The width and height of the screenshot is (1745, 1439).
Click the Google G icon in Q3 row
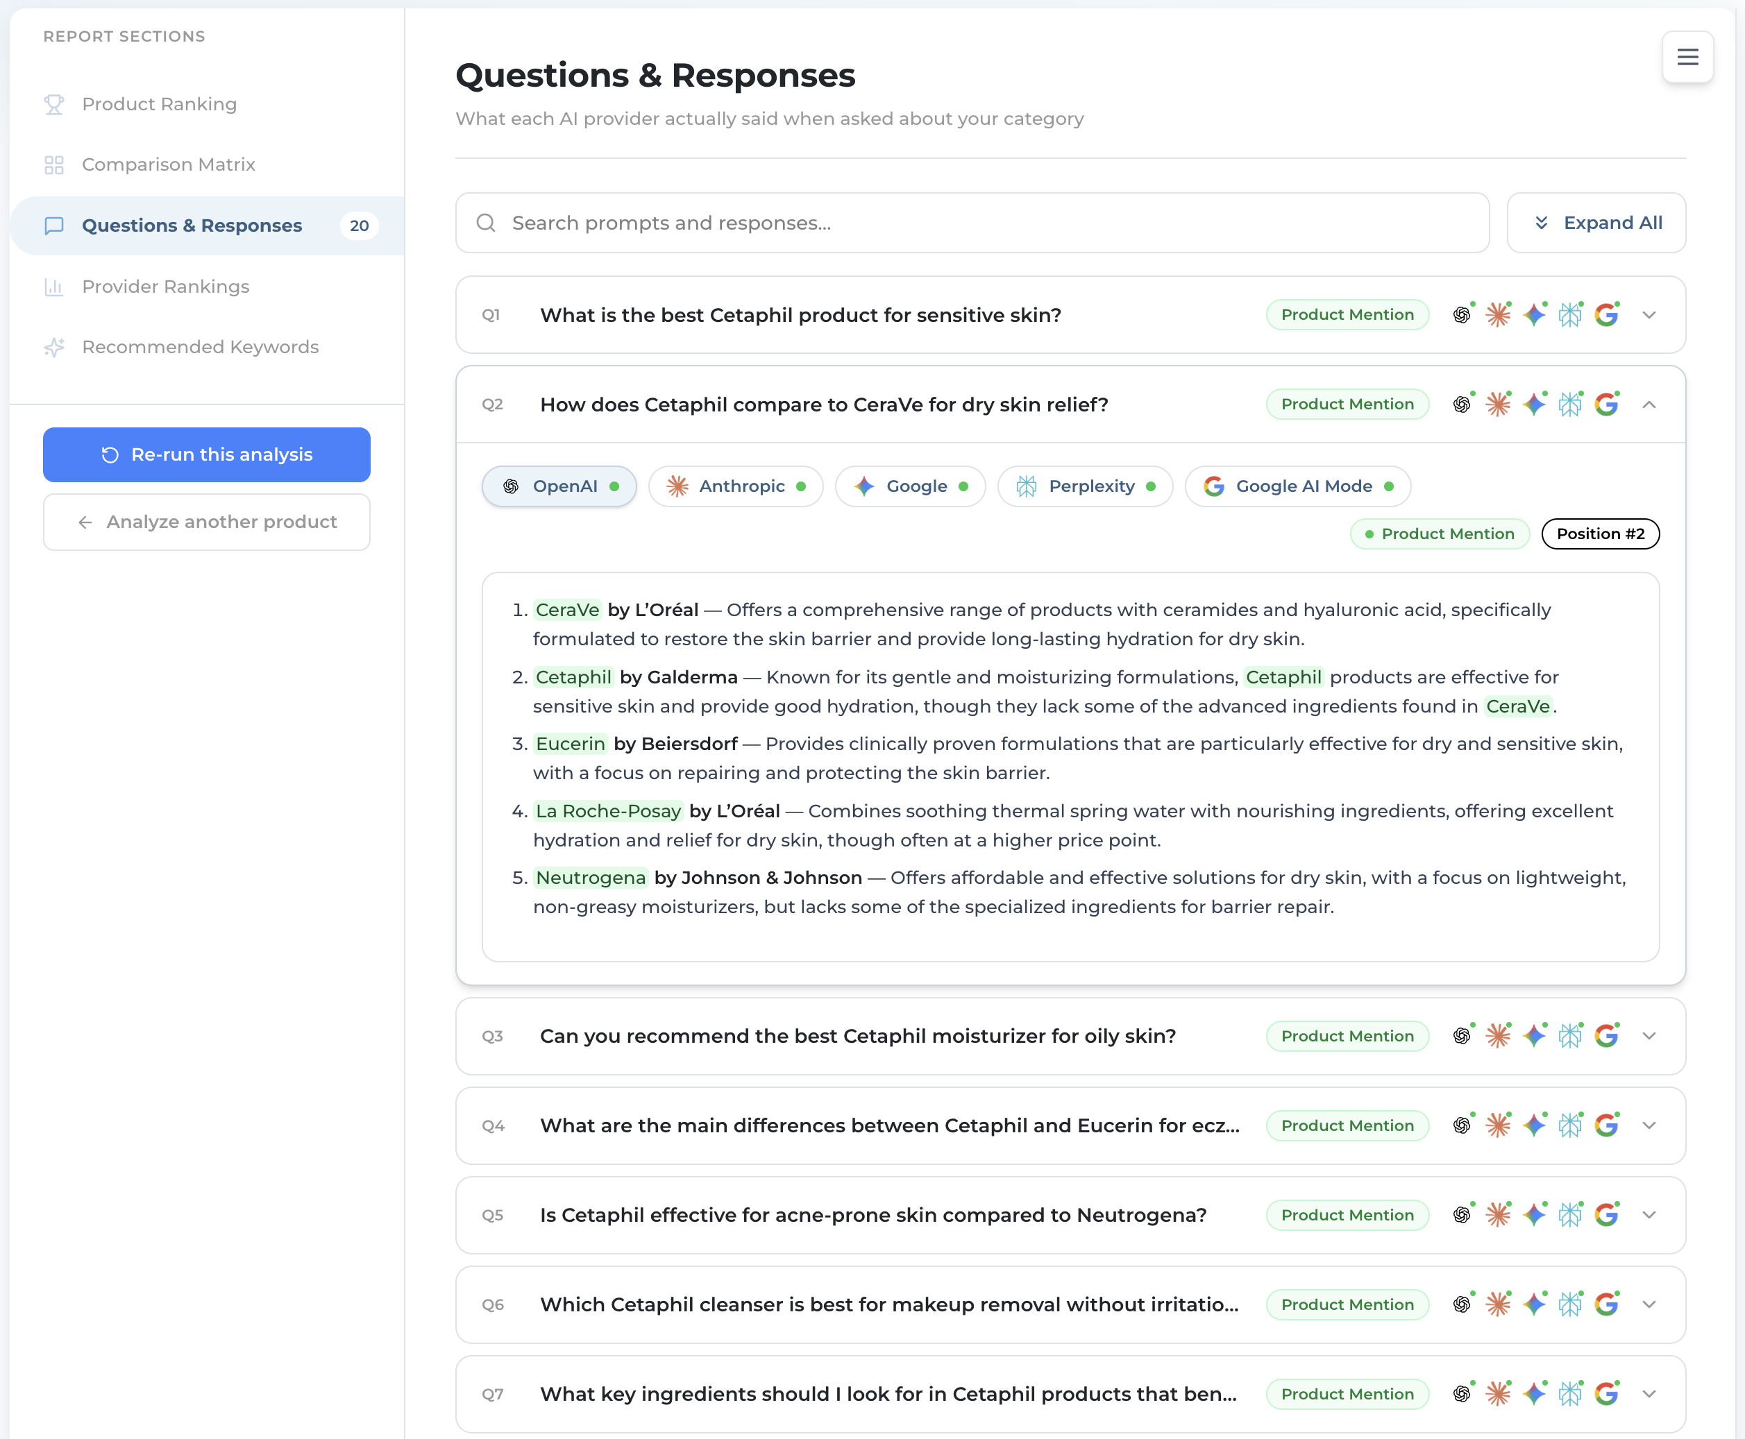click(1606, 1036)
